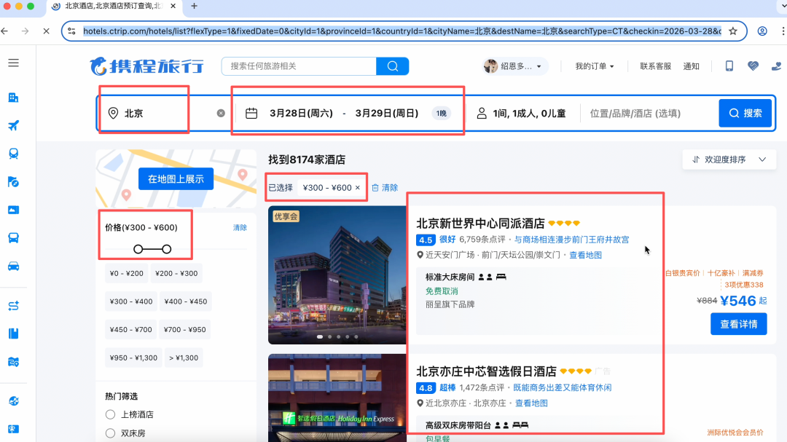Open the sidebar flight plus hotel swap icon

tap(14, 306)
